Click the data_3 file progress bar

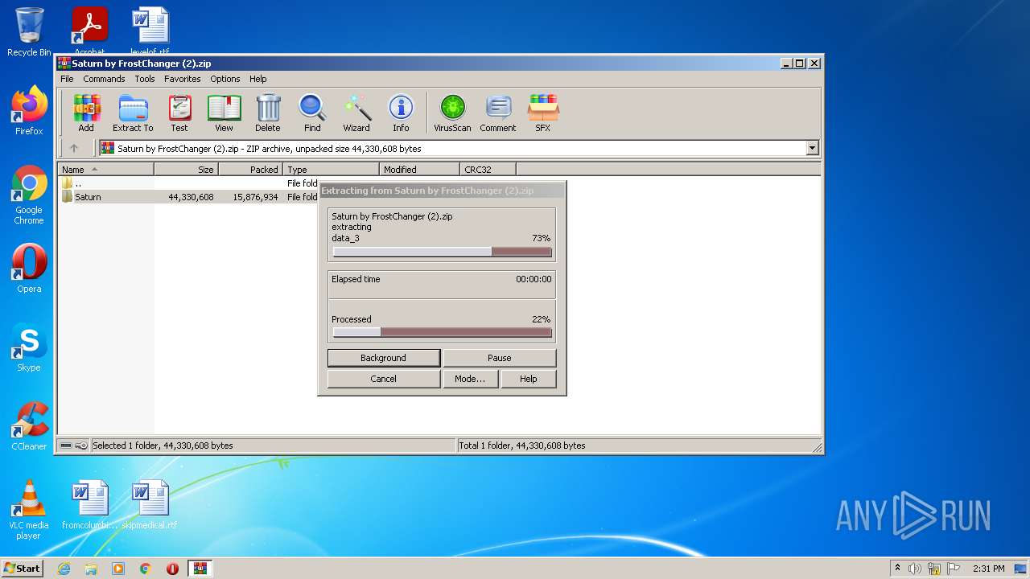coord(443,252)
